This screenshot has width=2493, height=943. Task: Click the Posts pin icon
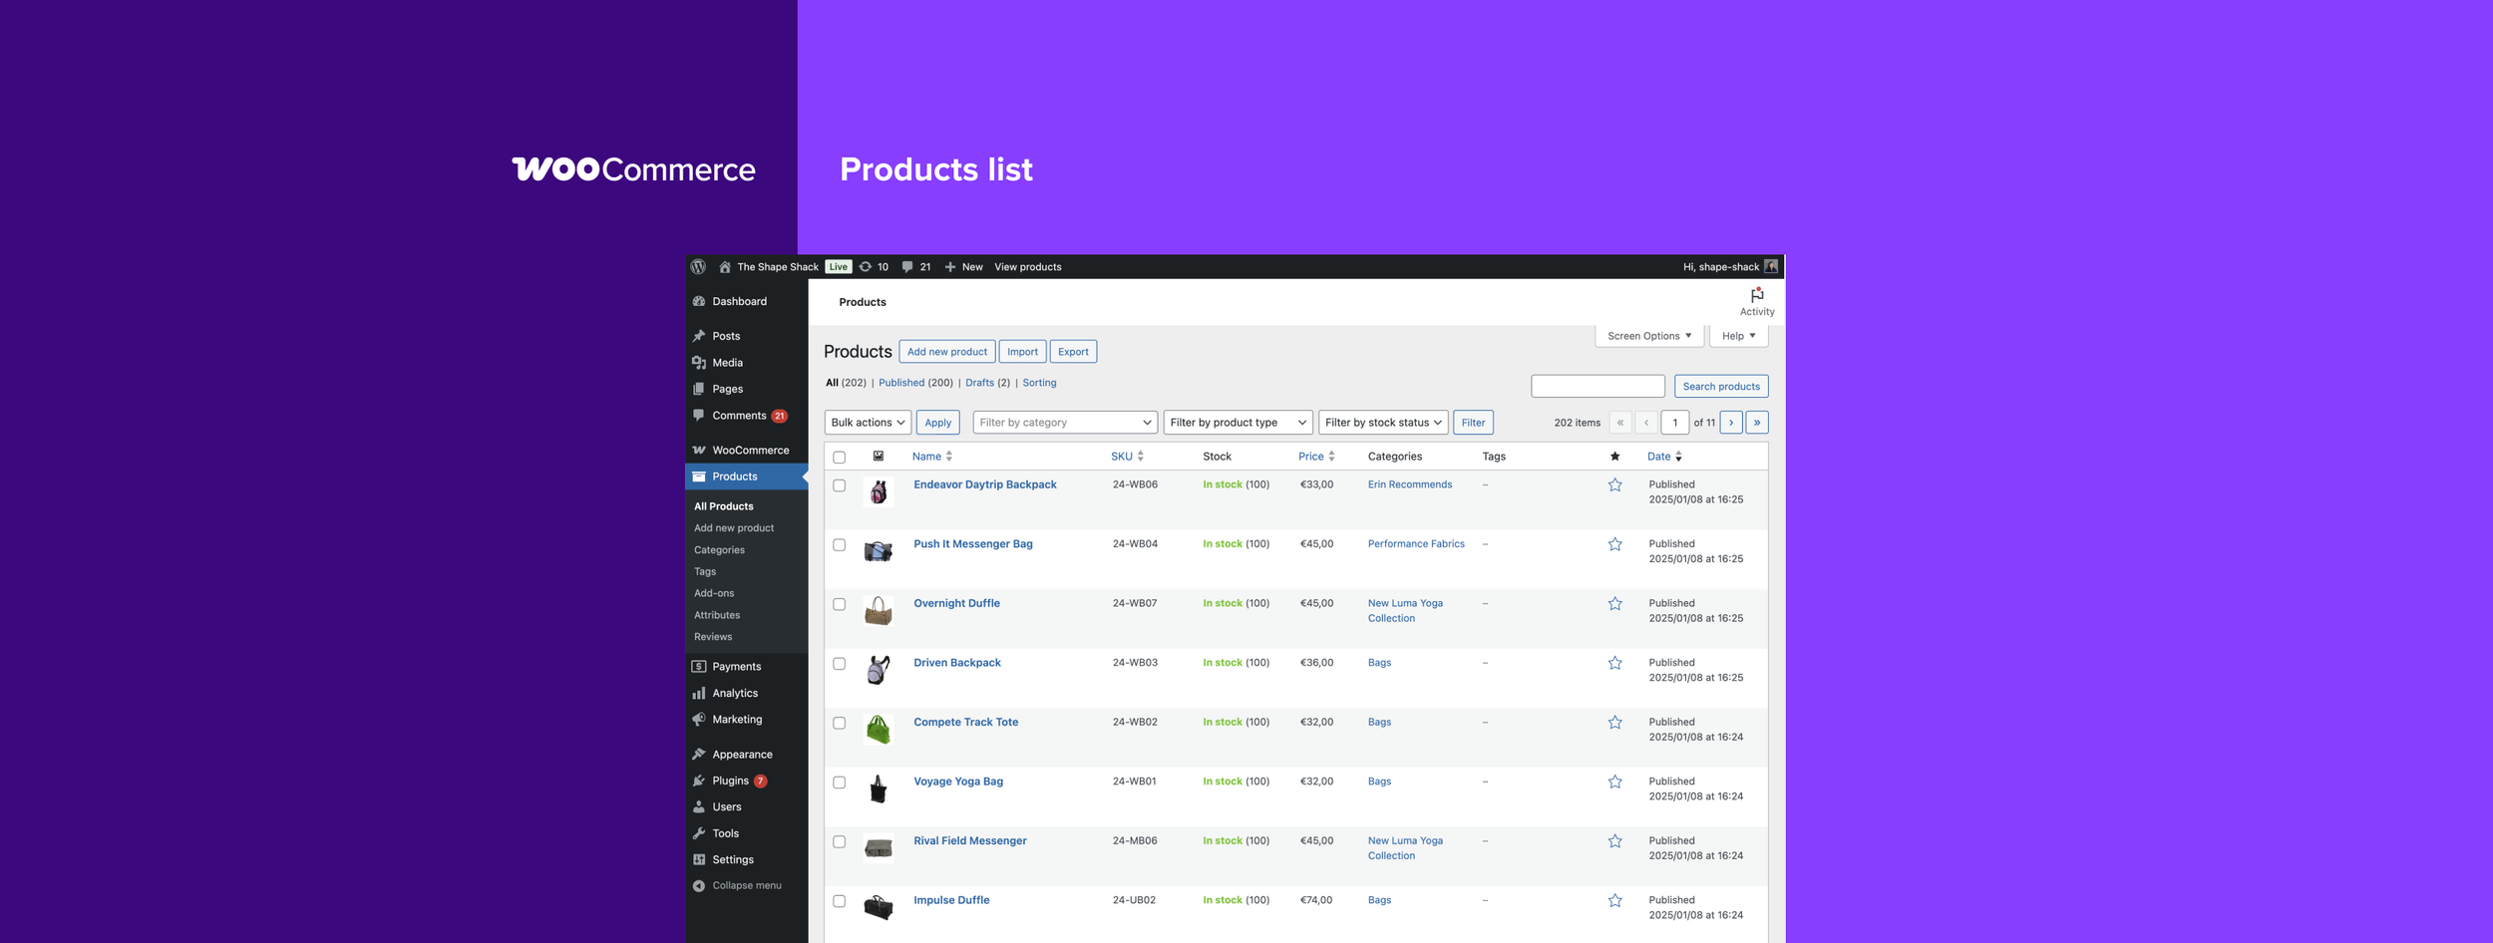tap(699, 336)
